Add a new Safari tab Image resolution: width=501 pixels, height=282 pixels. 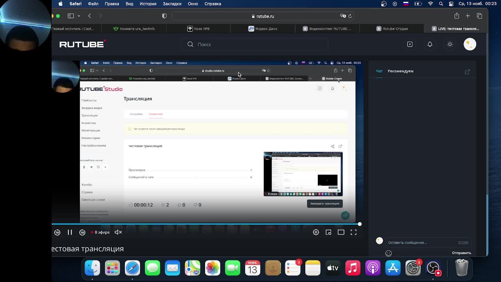pyautogui.click(x=468, y=16)
